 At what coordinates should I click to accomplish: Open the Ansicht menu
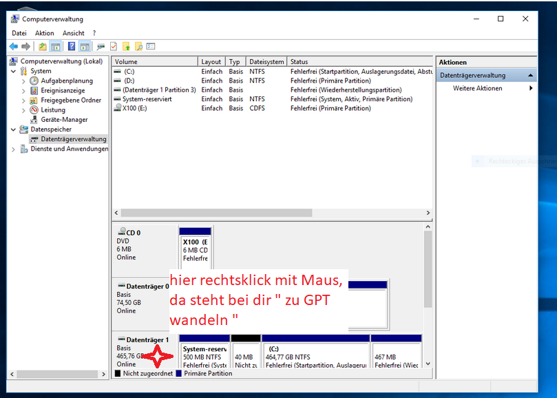(x=74, y=33)
